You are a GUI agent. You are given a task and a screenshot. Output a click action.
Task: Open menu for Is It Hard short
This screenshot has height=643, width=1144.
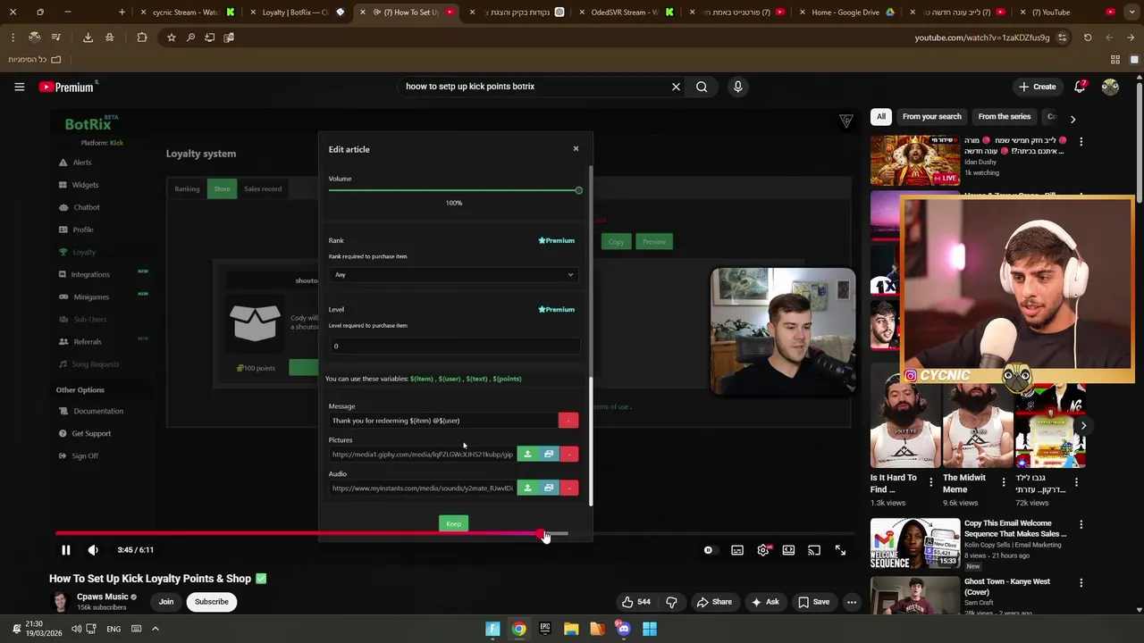[x=930, y=482]
